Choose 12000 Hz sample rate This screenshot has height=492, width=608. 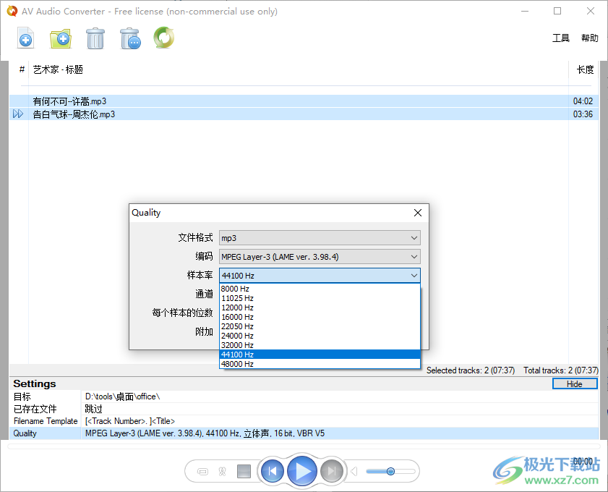320,307
